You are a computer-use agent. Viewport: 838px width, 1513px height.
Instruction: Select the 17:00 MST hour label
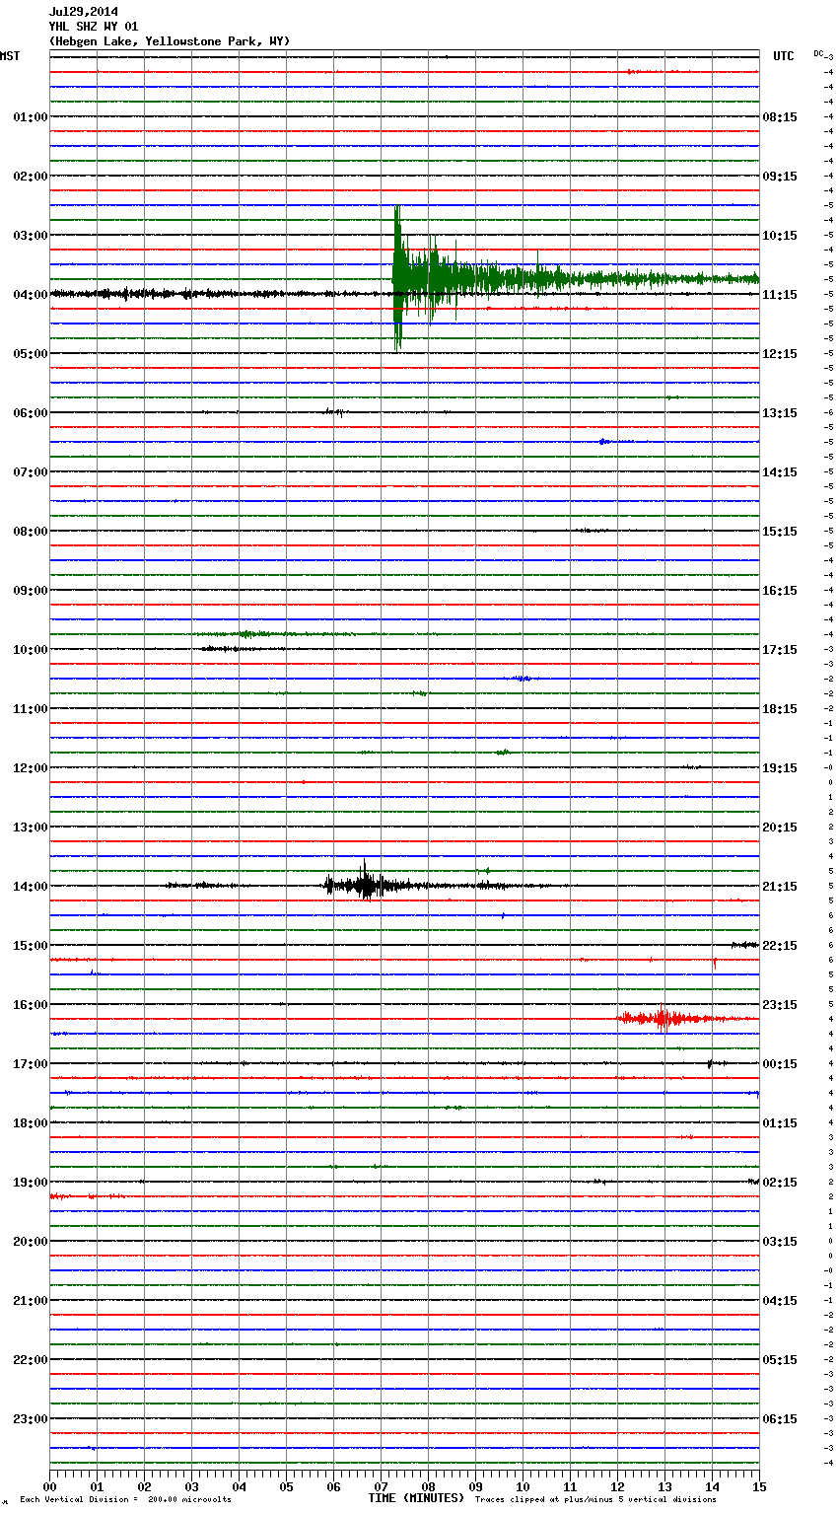pyautogui.click(x=31, y=1063)
